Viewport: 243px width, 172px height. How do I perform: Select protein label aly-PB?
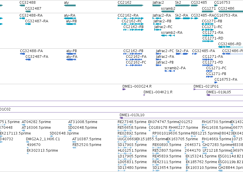pyautogui.click(x=71, y=51)
